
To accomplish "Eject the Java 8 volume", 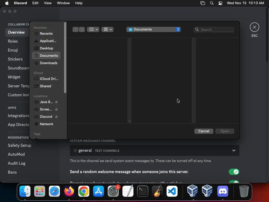I will tap(56, 102).
